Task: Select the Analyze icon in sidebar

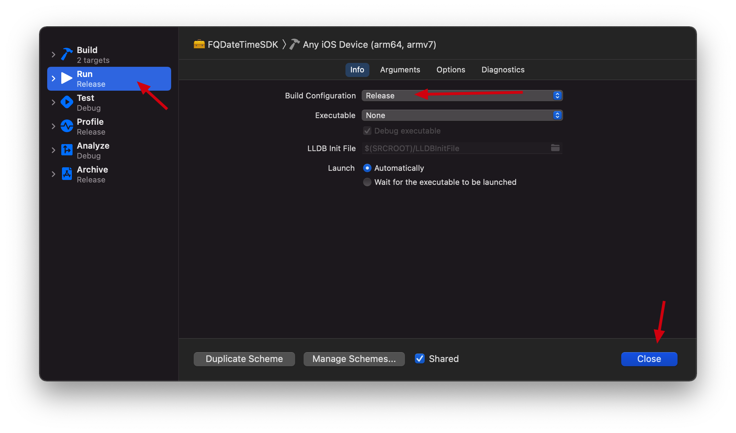Action: click(x=67, y=150)
